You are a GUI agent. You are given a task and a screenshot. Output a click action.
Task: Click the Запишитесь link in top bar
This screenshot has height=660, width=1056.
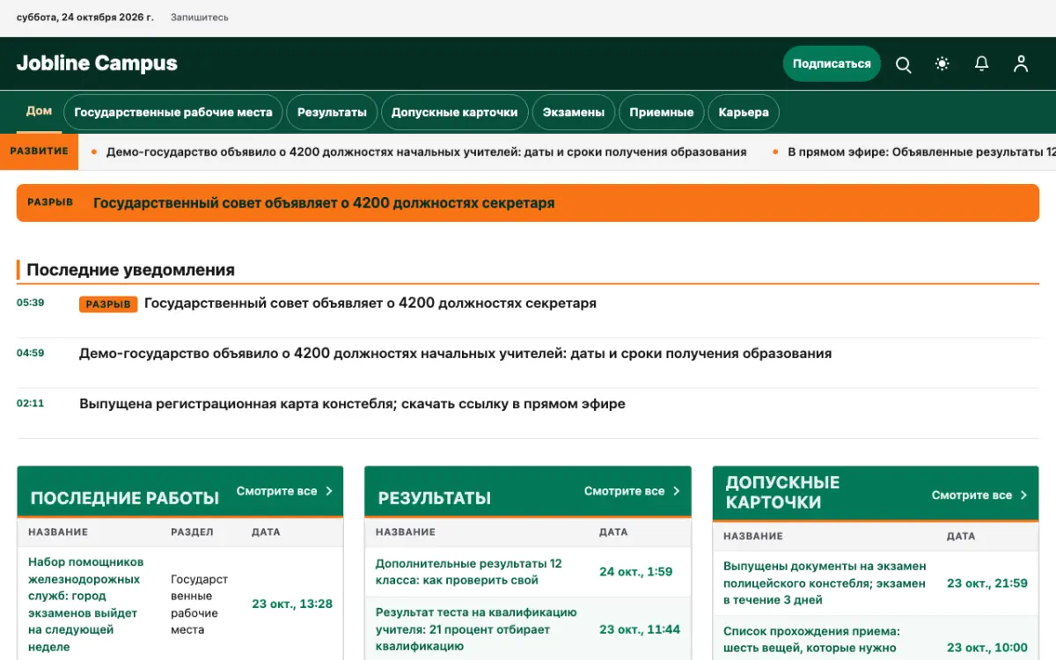200,18
